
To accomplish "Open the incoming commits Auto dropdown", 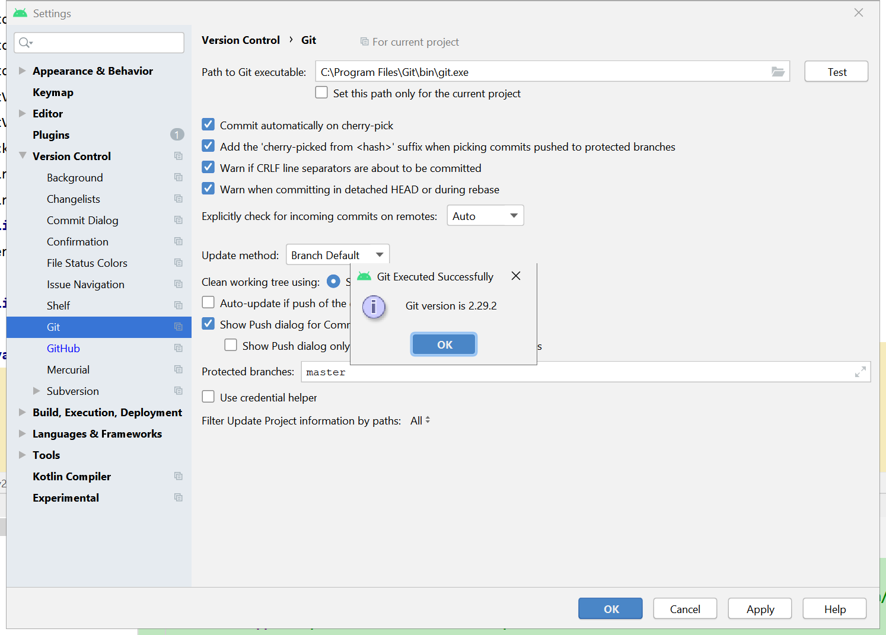I will (x=485, y=216).
